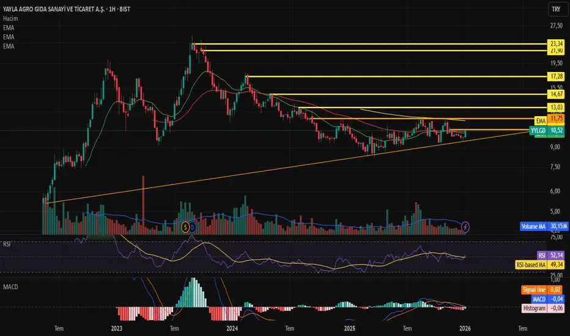This screenshot has width=570, height=336.
Task: Click 6,00 on the price axis
Action: tap(555, 191)
